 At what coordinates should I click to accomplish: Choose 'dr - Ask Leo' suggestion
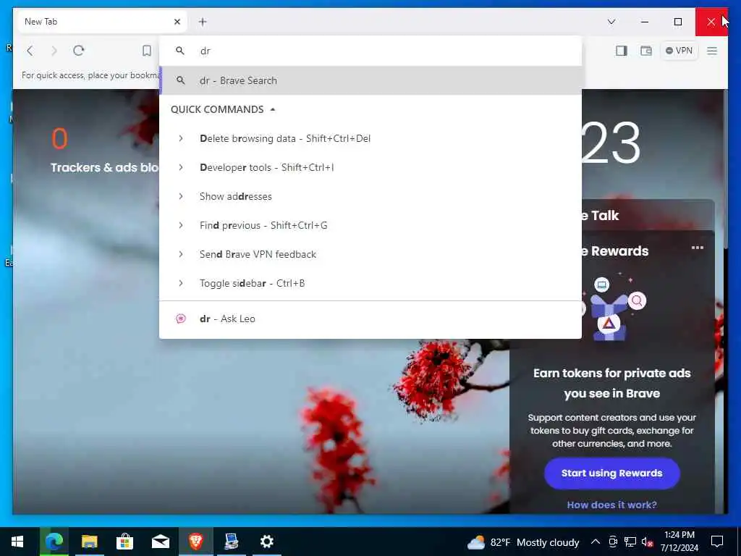click(370, 319)
